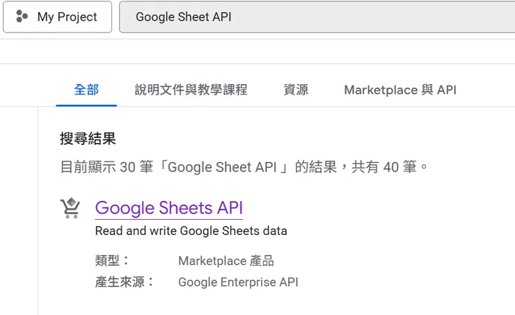
Task: Open the Google Sheets API result link
Action: click(168, 208)
